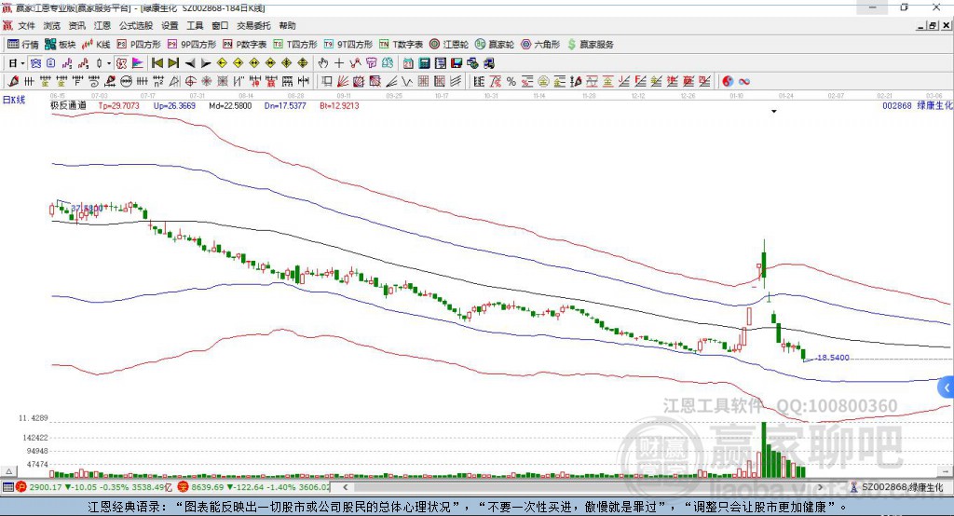Click the last yellow diamond arrow icon

click(x=303, y=62)
